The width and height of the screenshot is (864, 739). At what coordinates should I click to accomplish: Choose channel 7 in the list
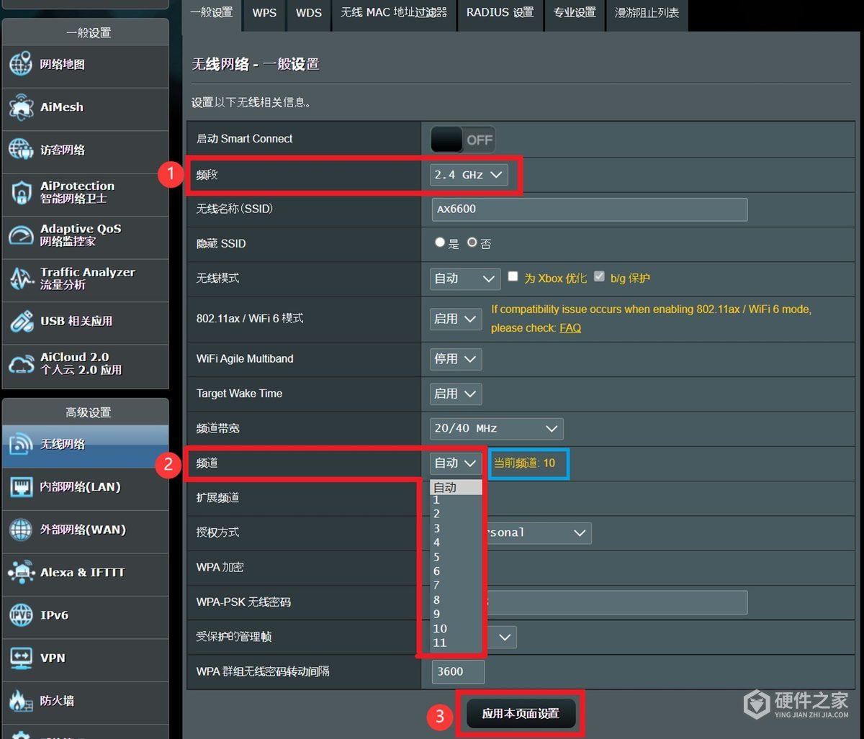[x=456, y=586]
